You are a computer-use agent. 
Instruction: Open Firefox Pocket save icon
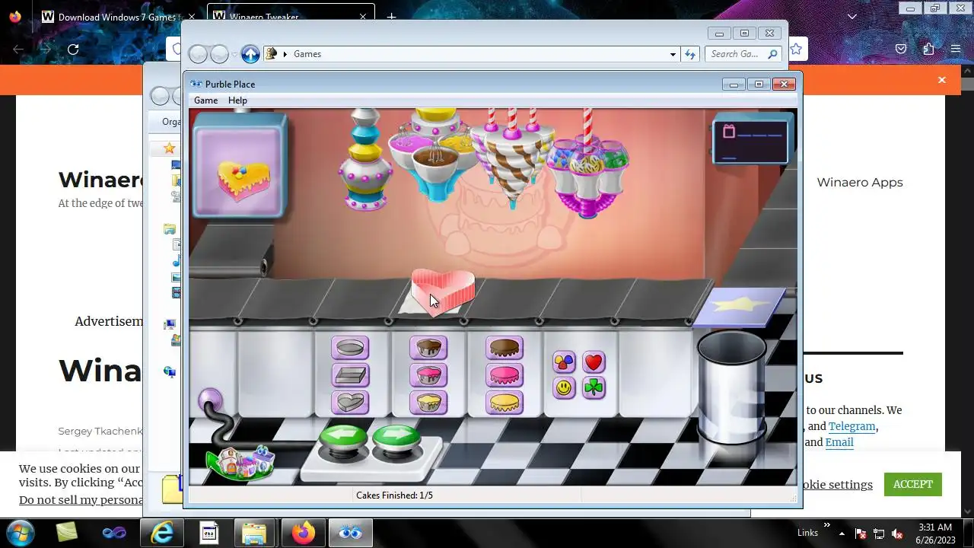[901, 49]
